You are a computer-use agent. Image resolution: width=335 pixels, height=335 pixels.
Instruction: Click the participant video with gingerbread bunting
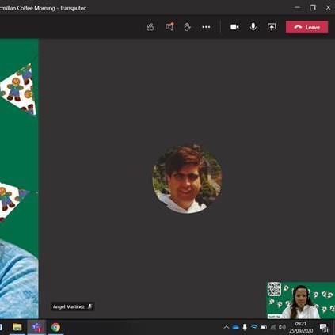[x=19, y=178]
